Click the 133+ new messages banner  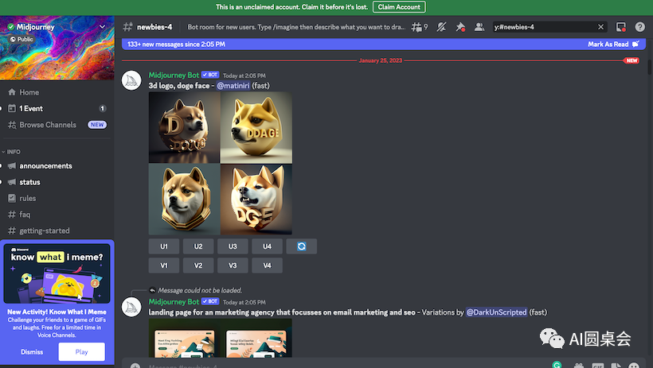coord(384,44)
